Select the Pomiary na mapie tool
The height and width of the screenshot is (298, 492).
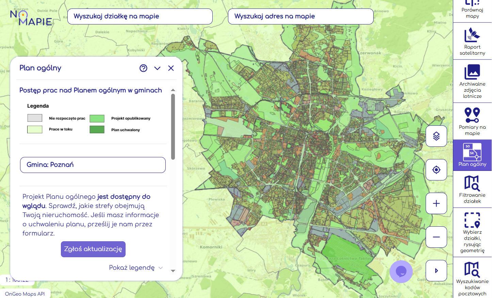tap(472, 121)
